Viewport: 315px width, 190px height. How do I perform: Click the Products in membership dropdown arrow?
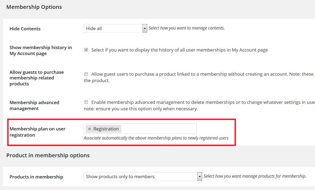[x=200, y=177]
